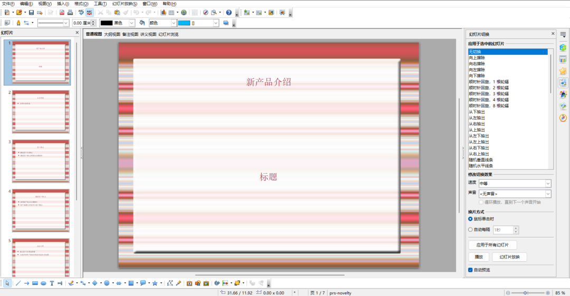Viewport: 570px width, 296px height.
Task: Click the 85 % zoom value in status bar
Action: click(x=560, y=293)
